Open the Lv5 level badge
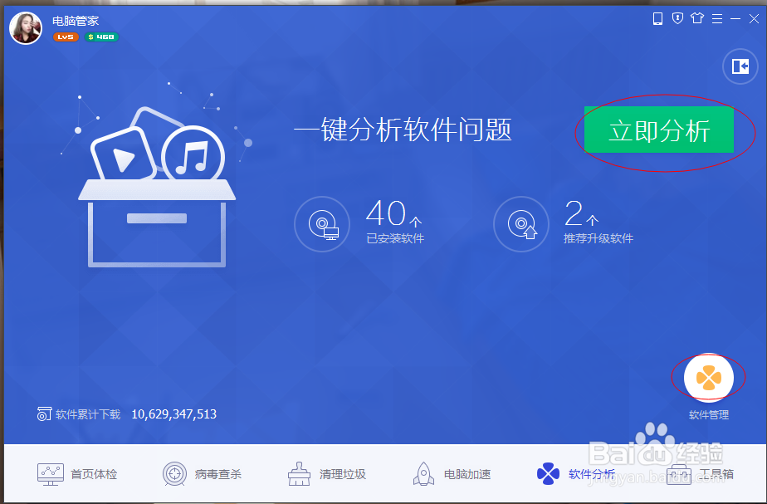 click(x=66, y=37)
